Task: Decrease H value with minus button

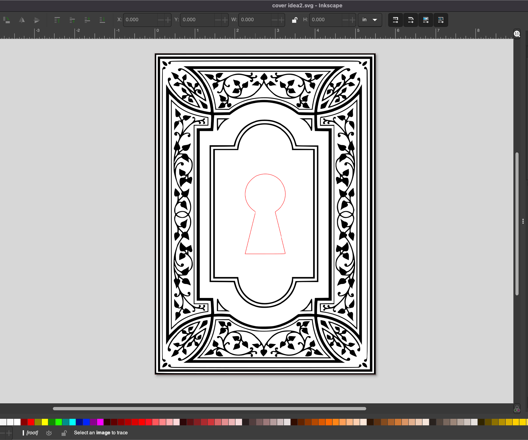Action: click(345, 20)
